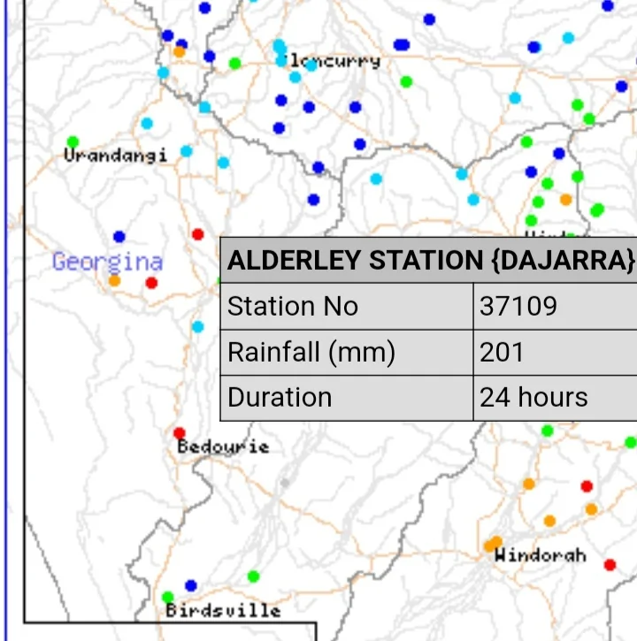Click the ALDERLEY STATION {DAJARRA} popup title

[x=430, y=260]
